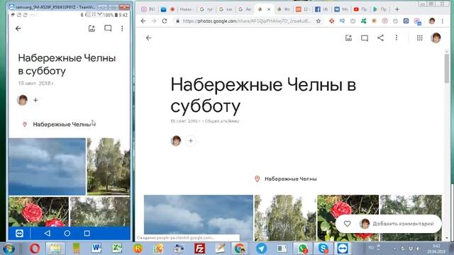Tap the Android home circle button
This screenshot has width=454, height=255.
[x=67, y=233]
